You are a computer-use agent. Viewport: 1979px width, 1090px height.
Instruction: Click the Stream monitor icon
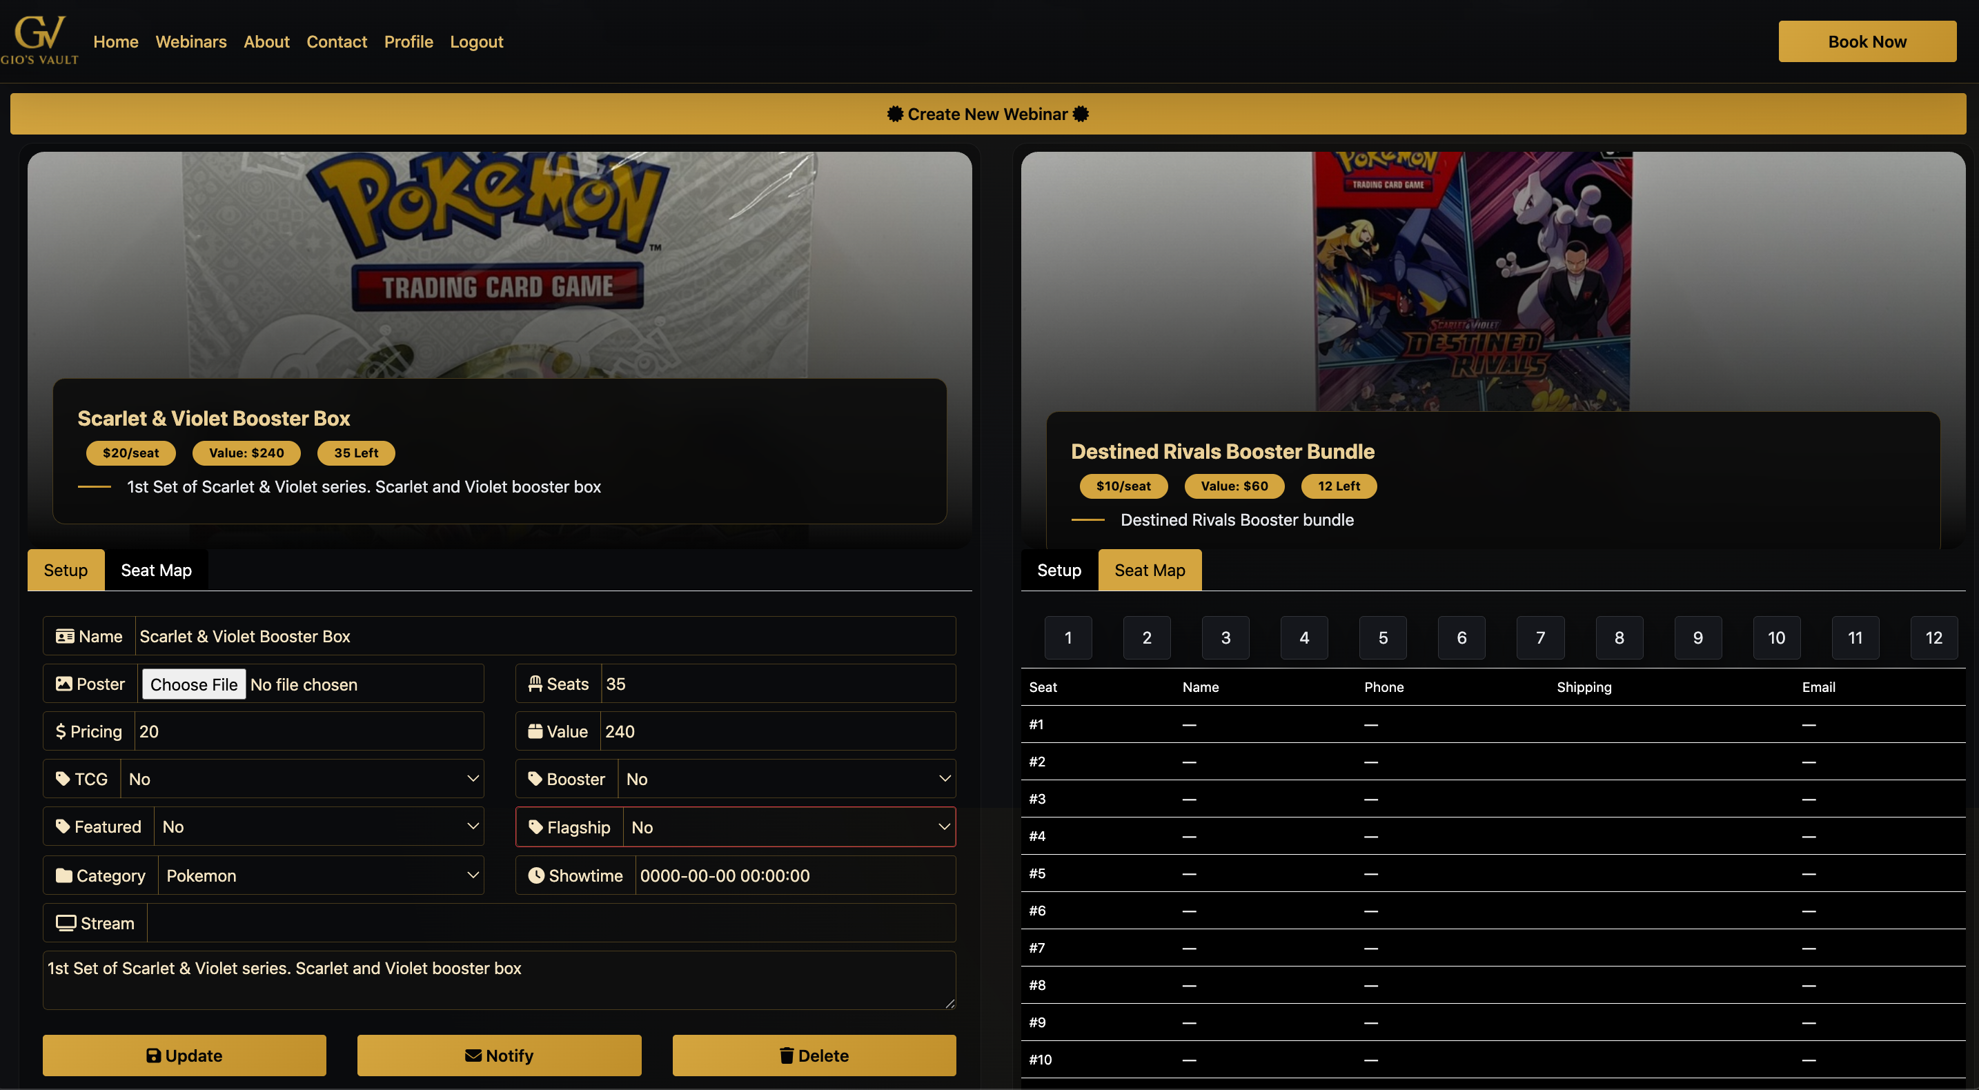(x=66, y=923)
